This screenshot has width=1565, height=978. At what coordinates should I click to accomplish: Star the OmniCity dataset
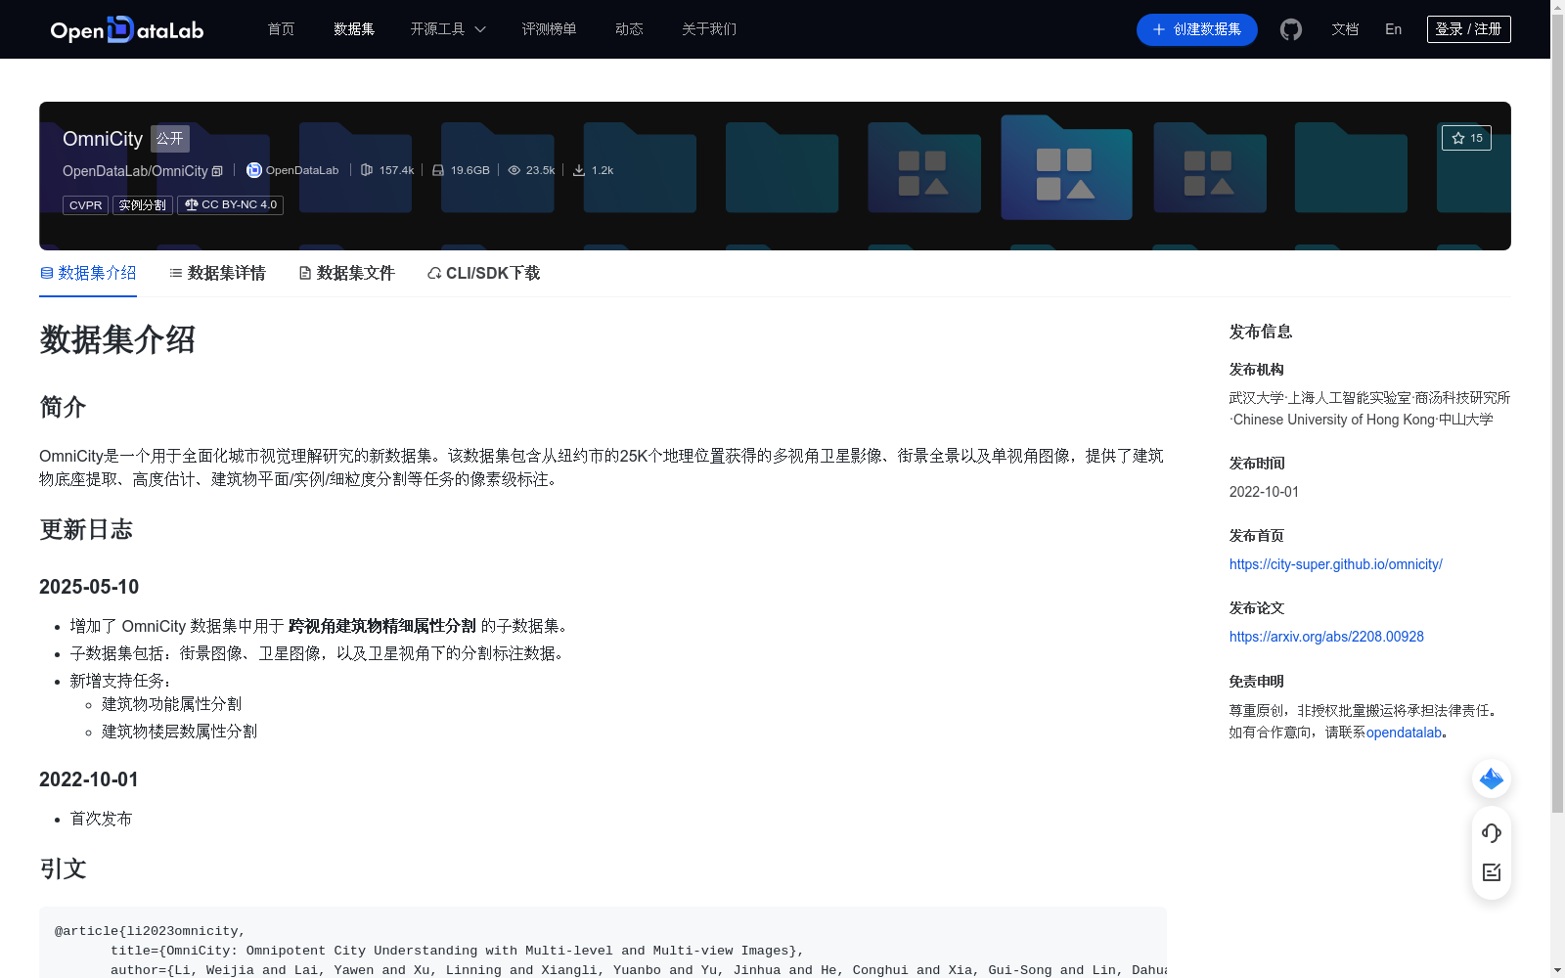[1466, 138]
